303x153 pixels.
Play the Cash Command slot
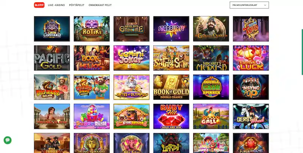coord(52,29)
